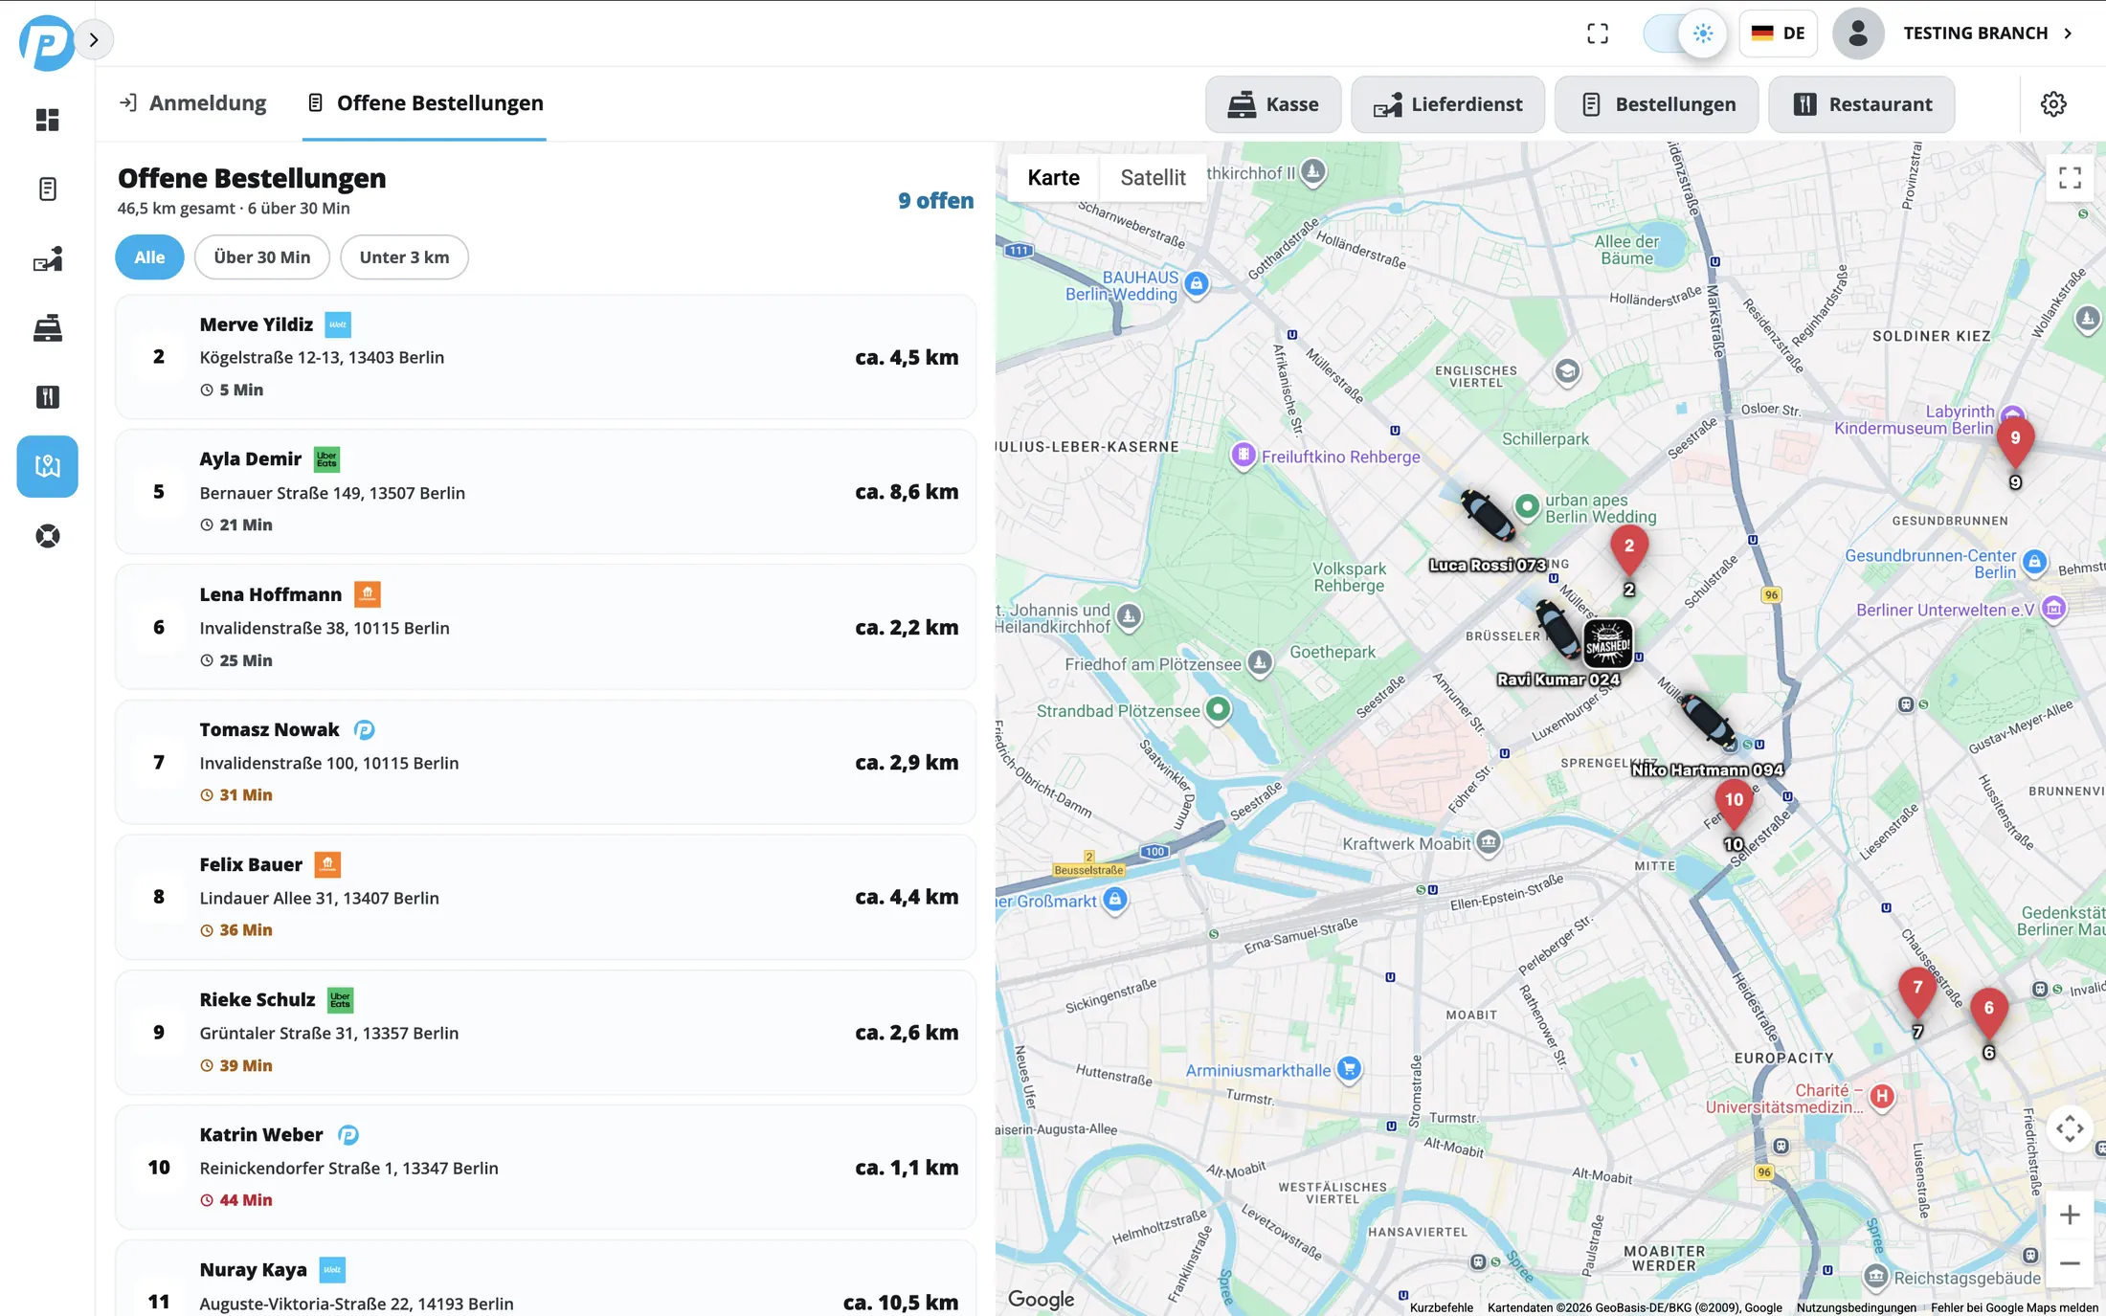Open the delivery service icon in sidebar
Screen dimensions: 2106x1316
(x=47, y=259)
